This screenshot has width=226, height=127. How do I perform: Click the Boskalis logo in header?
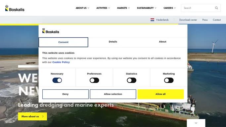pyautogui.click(x=15, y=8)
